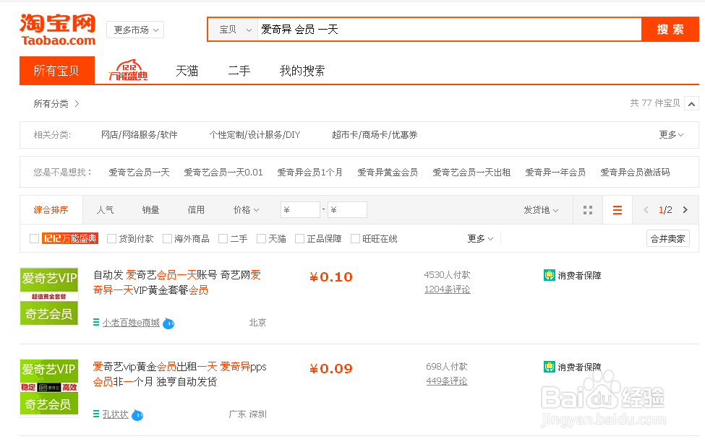Open the 发货地 location dropdown
The height and width of the screenshot is (444, 705).
coord(541,209)
